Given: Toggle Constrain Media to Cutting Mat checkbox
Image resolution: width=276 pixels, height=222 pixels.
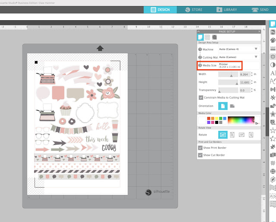Looking at the screenshot, I should pyautogui.click(x=201, y=98).
